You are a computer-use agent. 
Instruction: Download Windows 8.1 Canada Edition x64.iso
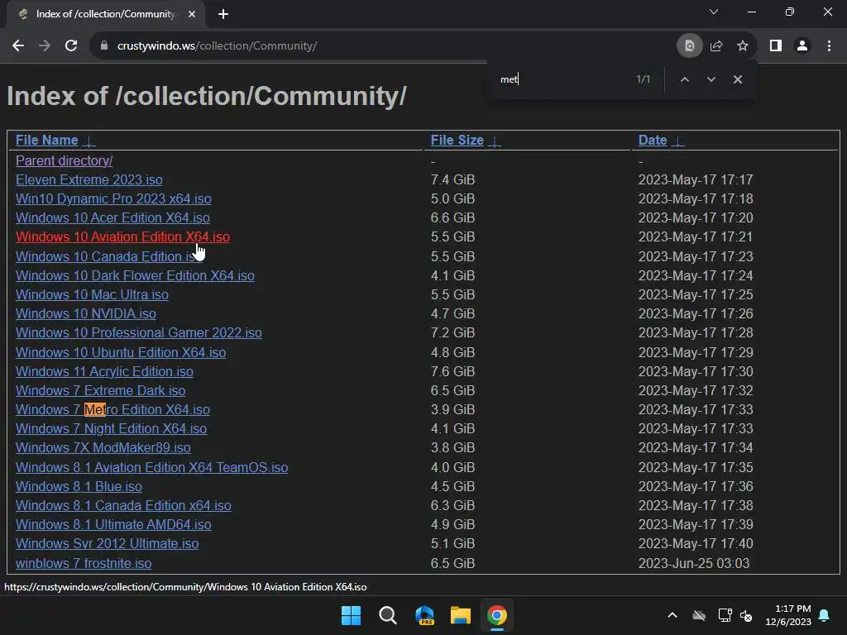pos(123,505)
